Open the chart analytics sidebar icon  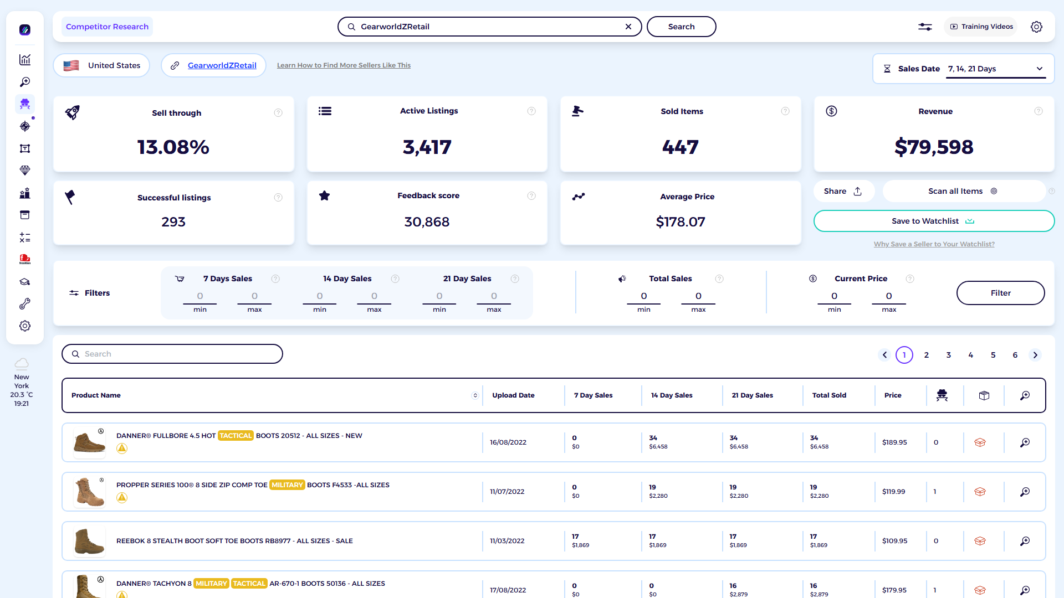pos(25,60)
